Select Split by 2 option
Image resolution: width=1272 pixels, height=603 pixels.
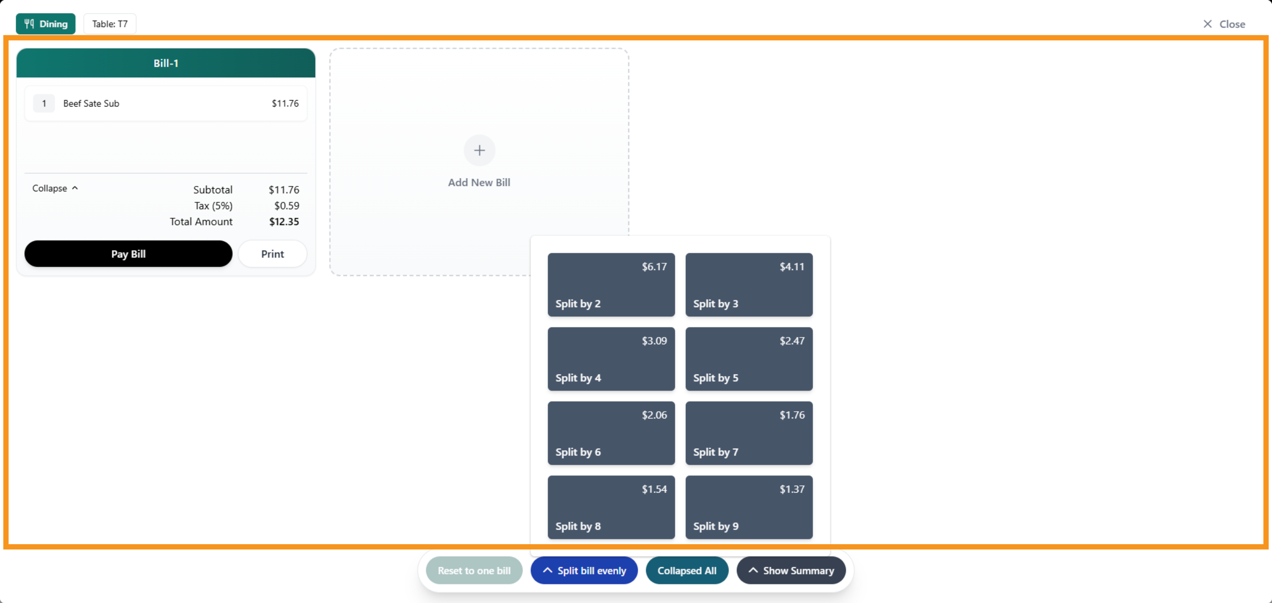pyautogui.click(x=611, y=285)
